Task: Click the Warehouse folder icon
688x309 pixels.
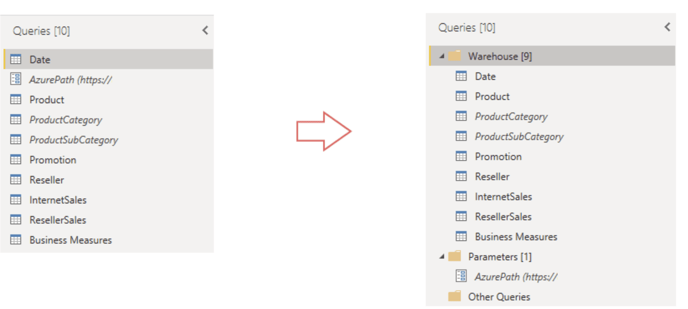Action: 455,56
